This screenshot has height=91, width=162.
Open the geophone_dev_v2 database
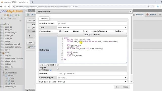pyautogui.click(x=12, y=44)
